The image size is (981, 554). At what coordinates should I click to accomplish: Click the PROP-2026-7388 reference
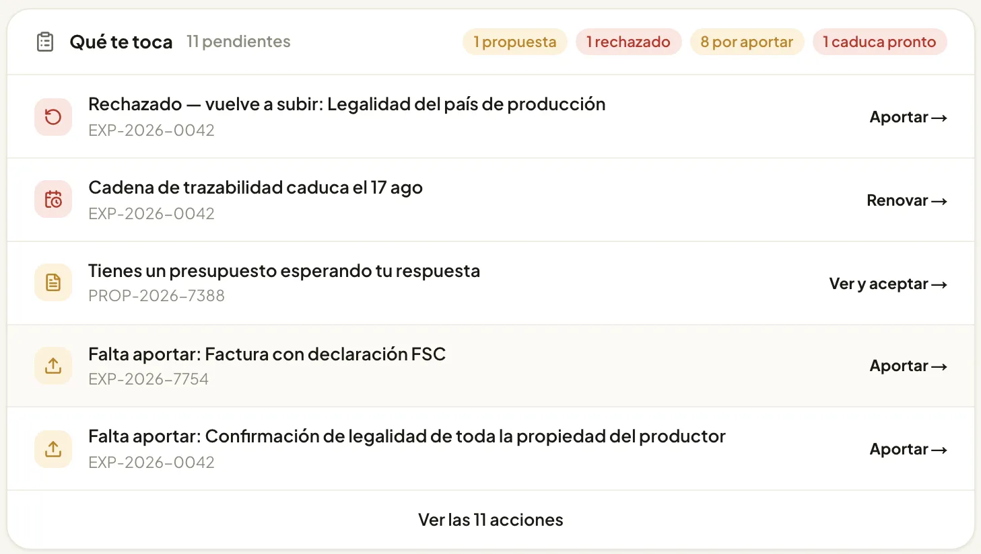click(x=156, y=296)
